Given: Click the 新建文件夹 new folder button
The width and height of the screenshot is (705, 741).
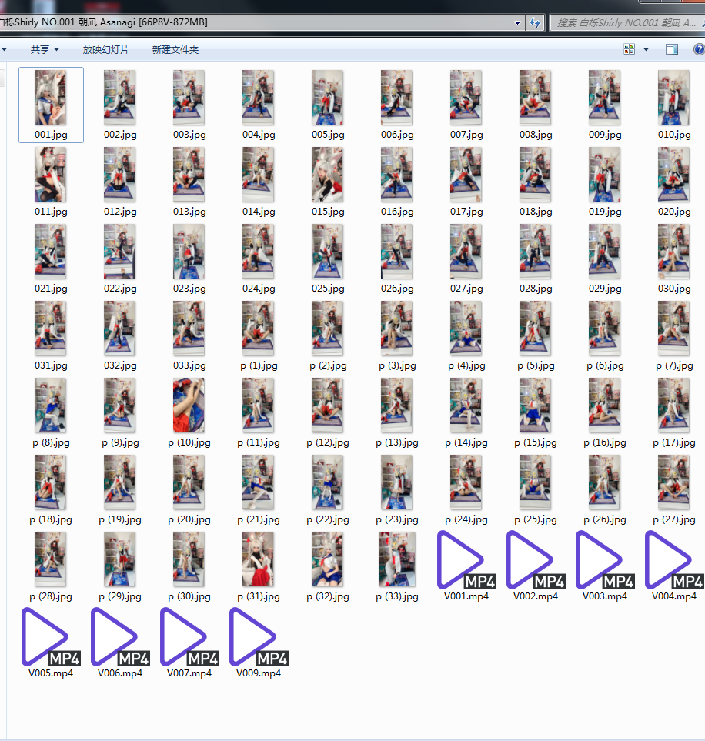Looking at the screenshot, I should click(x=175, y=49).
